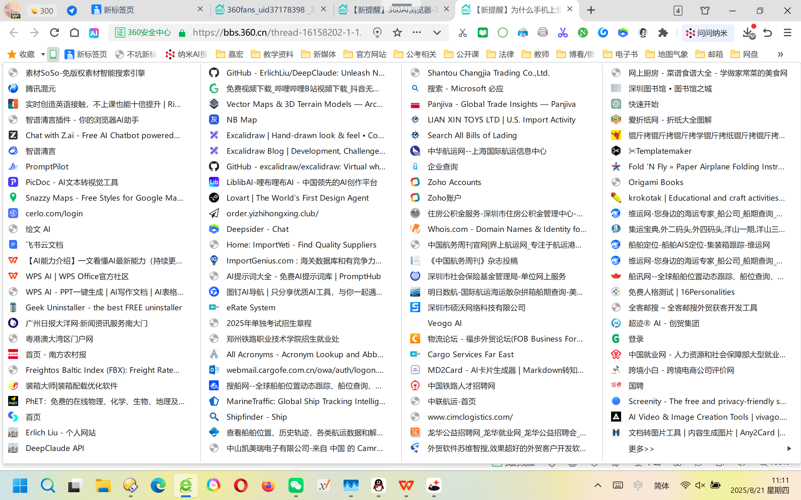
Task: Open the 飞书云文档 bookmark
Action: [101, 245]
